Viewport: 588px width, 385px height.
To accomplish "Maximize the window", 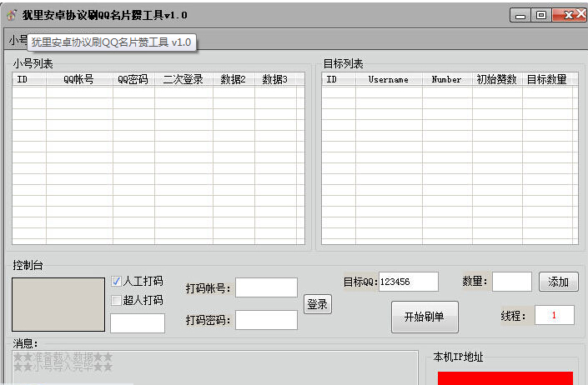I will tap(541, 15).
